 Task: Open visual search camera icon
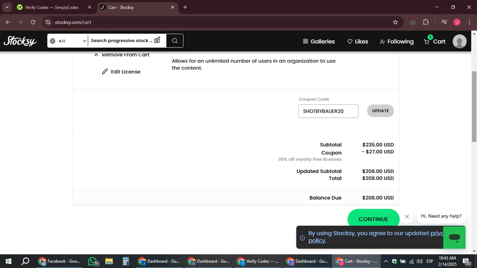point(157,40)
